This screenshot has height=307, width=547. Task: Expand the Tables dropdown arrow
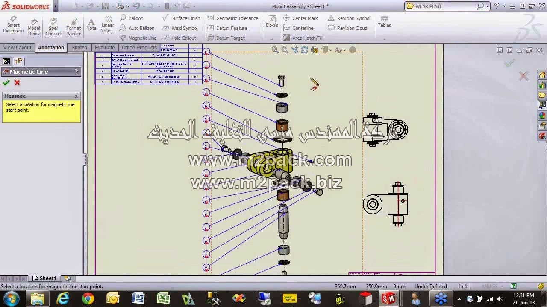[x=384, y=39]
